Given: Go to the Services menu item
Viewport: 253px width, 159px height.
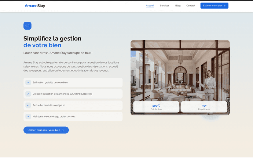Looking at the screenshot, I should [x=164, y=5].
